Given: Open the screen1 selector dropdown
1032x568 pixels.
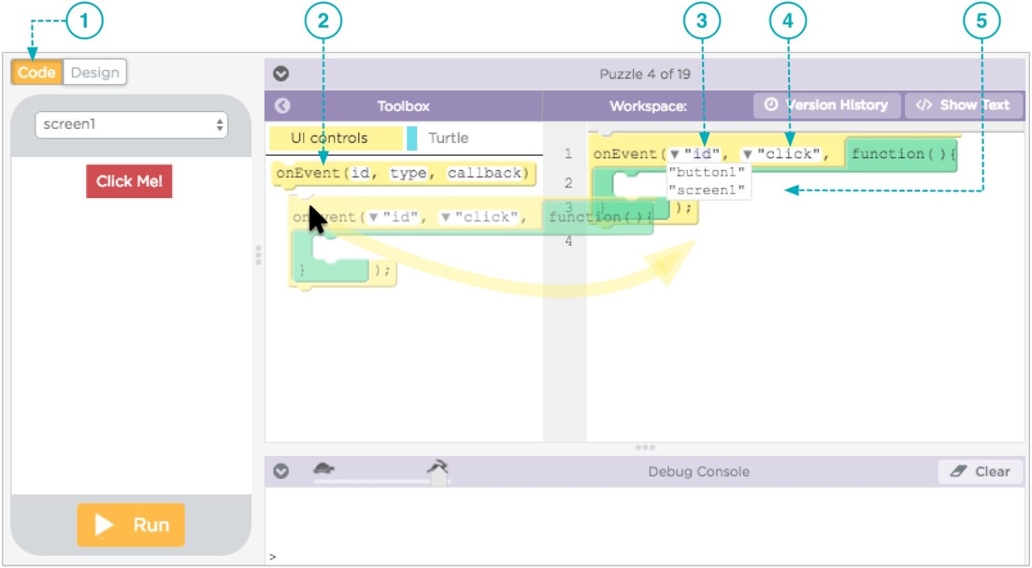Looking at the screenshot, I should point(131,124).
